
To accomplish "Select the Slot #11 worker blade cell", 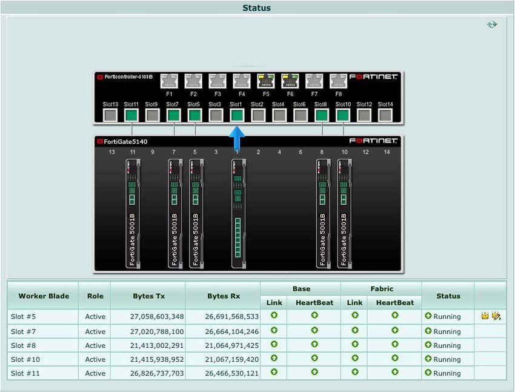I will [43, 373].
